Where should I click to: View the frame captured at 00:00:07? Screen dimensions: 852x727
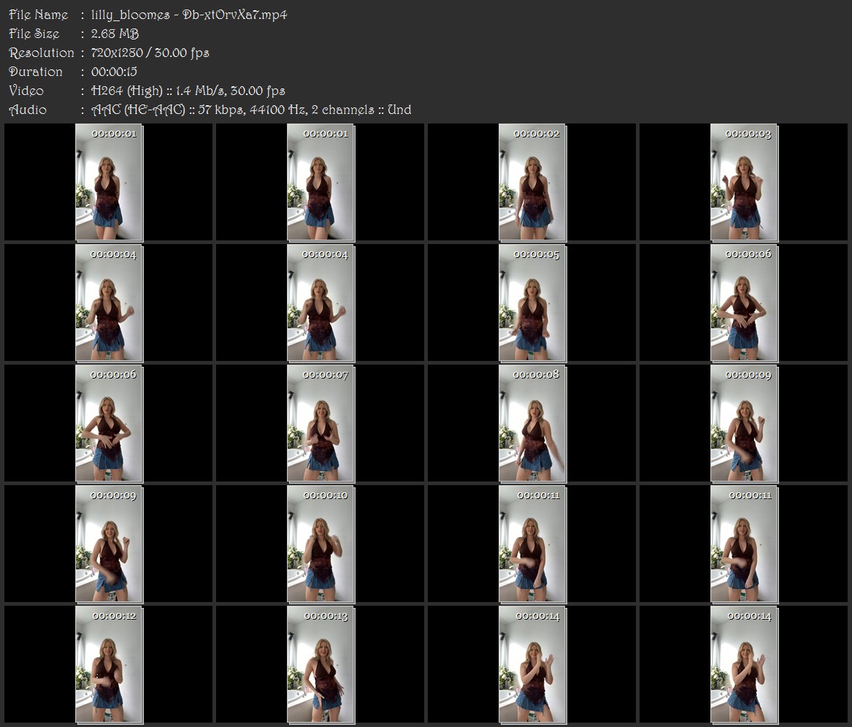tap(321, 424)
